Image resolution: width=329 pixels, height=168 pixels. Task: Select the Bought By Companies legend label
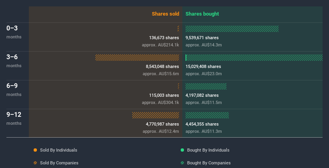(209, 163)
